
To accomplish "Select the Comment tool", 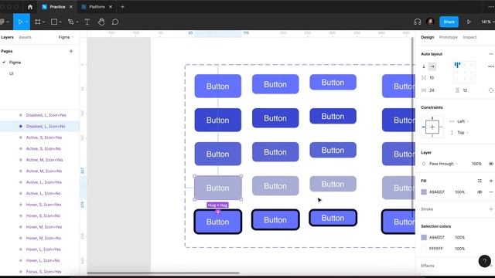I will coord(115,22).
